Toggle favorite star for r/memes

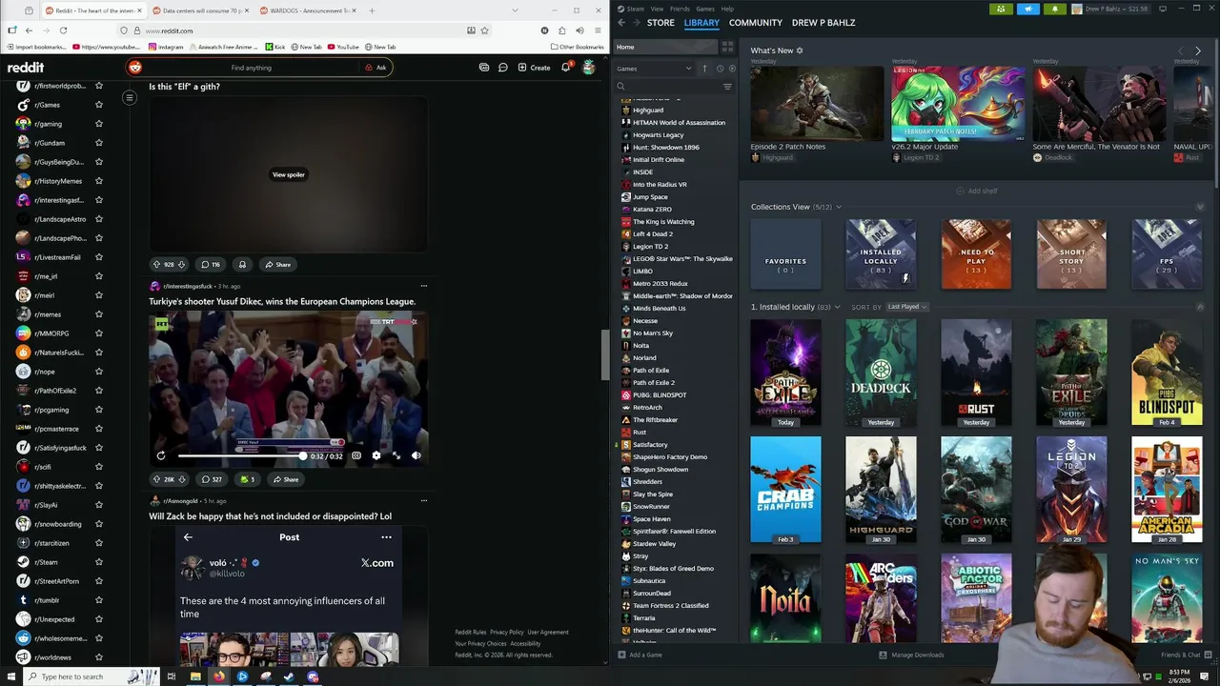[x=98, y=314]
